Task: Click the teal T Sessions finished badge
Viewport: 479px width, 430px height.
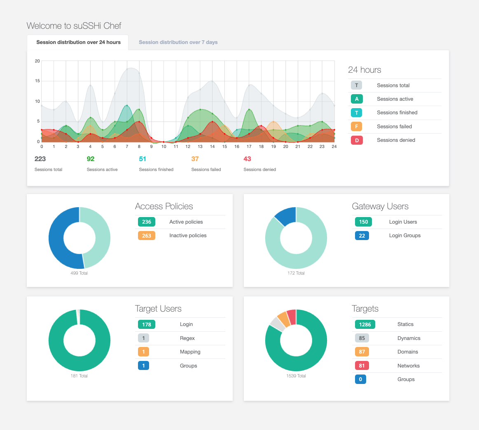Action: pos(356,113)
